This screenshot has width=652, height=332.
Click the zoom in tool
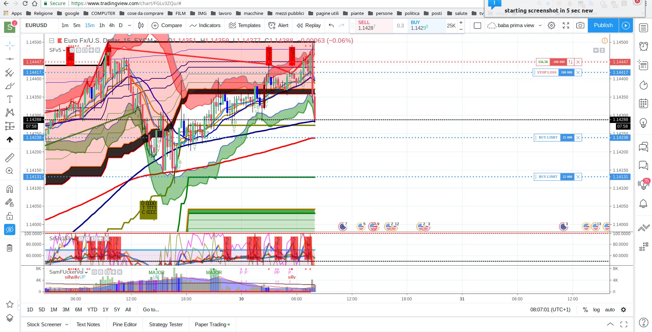click(x=10, y=171)
